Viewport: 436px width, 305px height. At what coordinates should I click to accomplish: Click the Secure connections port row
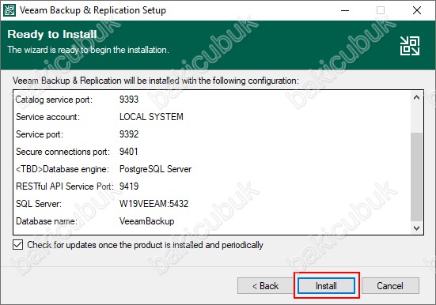tap(212, 152)
